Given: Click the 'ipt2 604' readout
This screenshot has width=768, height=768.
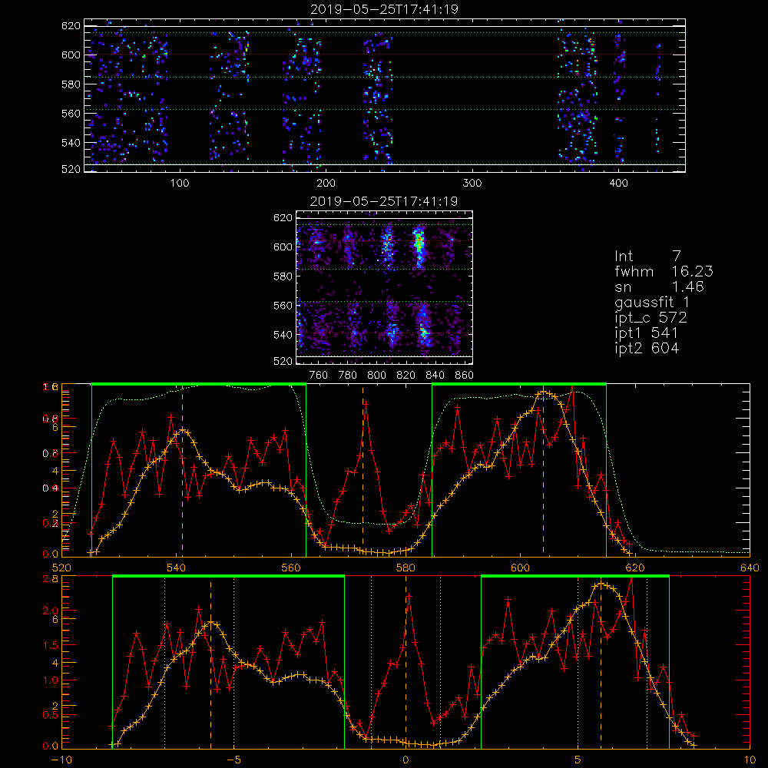Looking at the screenshot, I should 647,348.
